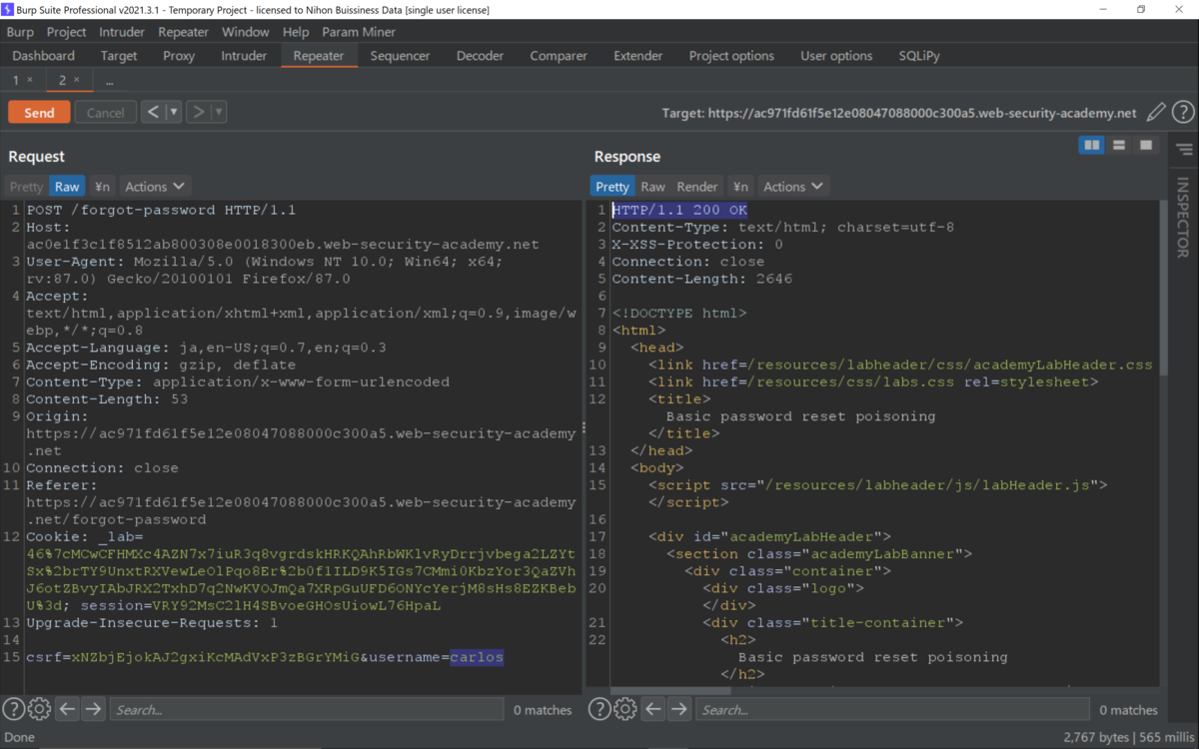
Task: Go back to previous request arrow
Action: (x=153, y=113)
